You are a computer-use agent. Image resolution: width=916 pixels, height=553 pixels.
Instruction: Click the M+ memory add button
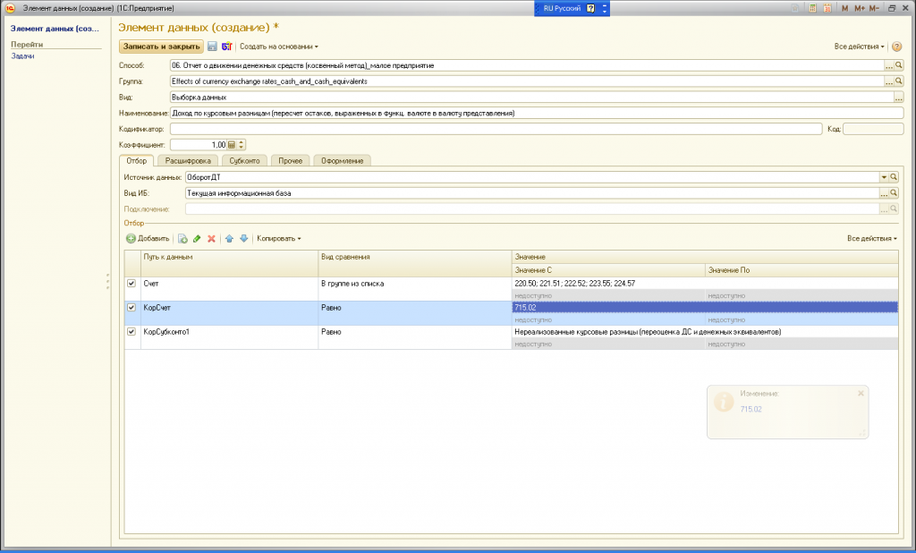860,8
